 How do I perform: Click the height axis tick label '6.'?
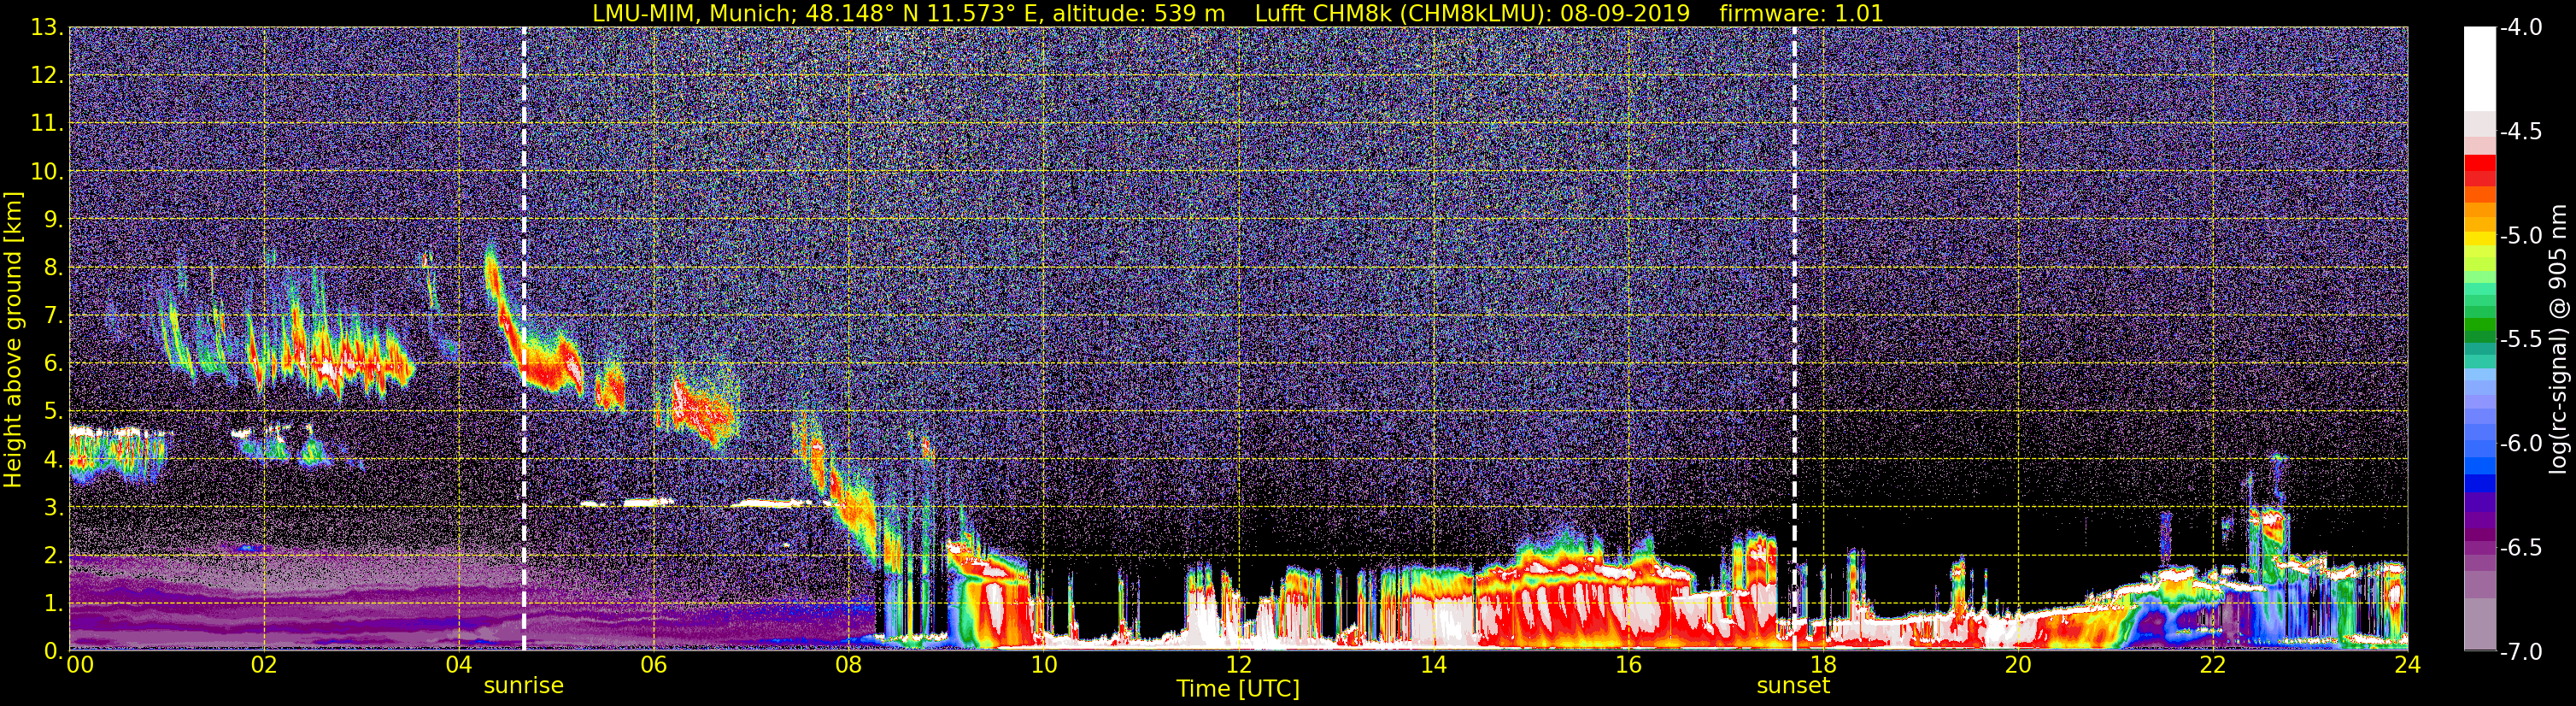click(x=54, y=364)
